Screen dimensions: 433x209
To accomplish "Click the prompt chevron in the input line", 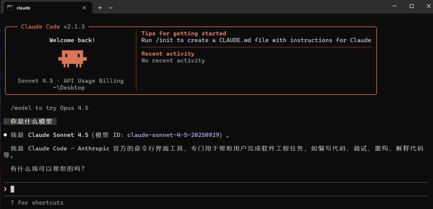I will 5,189.
